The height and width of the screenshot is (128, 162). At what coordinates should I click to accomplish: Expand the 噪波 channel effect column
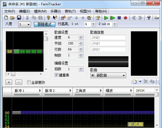click(131, 91)
